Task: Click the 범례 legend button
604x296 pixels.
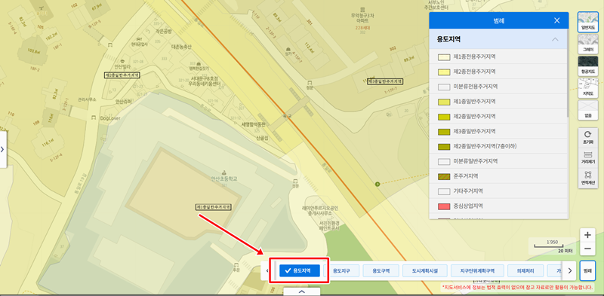Action: [587, 270]
